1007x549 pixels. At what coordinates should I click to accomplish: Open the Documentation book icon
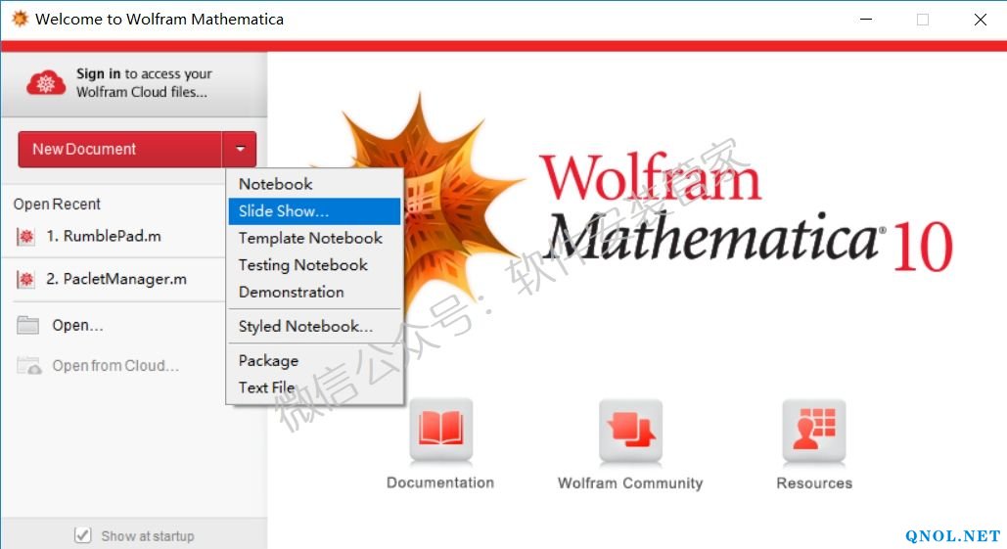coord(440,431)
